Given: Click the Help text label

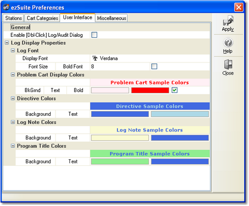Looking at the screenshot, I should click(x=228, y=51).
